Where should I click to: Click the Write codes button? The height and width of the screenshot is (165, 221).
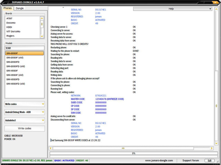pyautogui.click(x=25, y=128)
